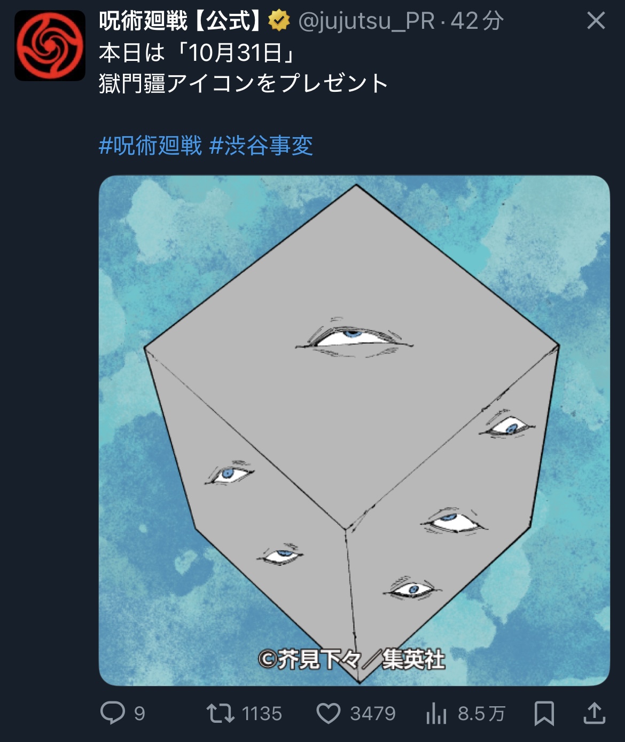Open the share upload arrow icon
Image resolution: width=625 pixels, height=742 pixels.
(594, 713)
